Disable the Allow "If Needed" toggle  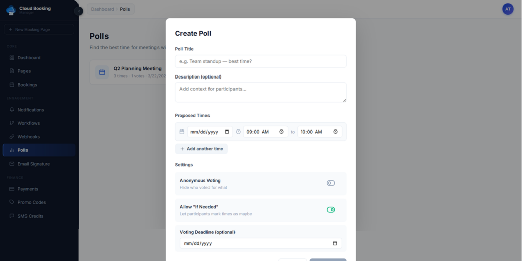331,210
